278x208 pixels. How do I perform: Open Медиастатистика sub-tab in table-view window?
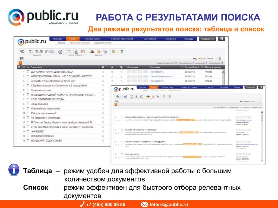coord(102,43)
